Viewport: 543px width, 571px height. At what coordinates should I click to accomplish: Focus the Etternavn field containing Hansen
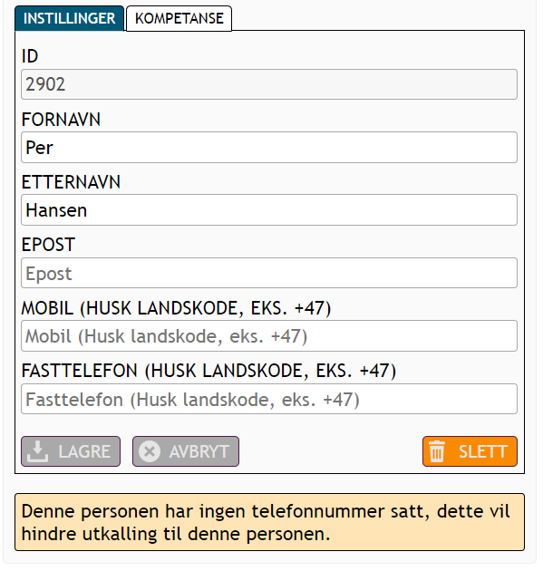269,210
